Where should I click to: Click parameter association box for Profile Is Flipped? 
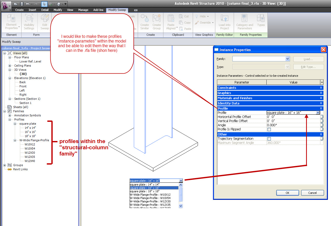(x=322, y=129)
